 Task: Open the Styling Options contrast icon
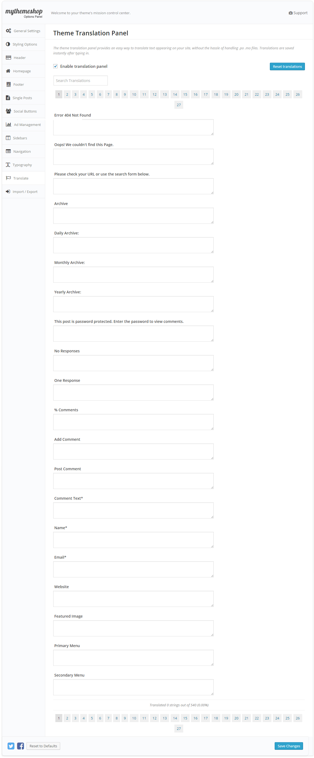(8, 44)
